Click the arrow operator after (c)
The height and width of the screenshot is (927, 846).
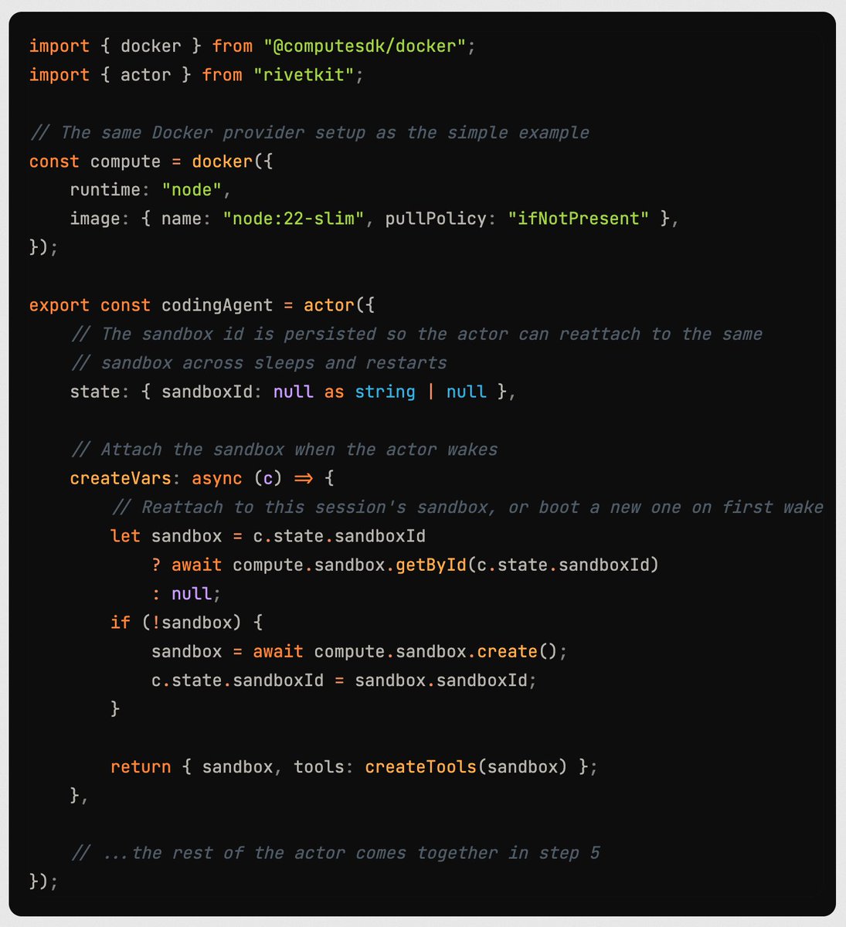click(304, 478)
